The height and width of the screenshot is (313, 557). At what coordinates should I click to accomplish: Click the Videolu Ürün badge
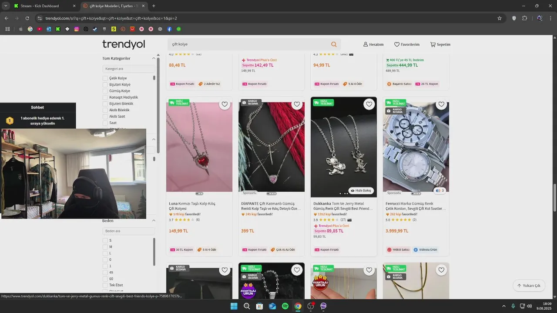pyautogui.click(x=425, y=250)
